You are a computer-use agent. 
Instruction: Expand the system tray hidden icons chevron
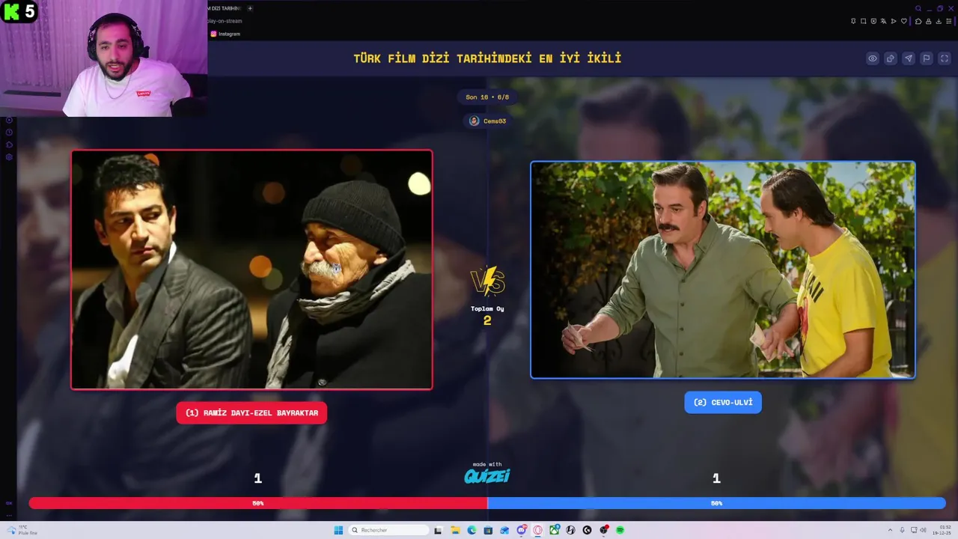pos(890,530)
